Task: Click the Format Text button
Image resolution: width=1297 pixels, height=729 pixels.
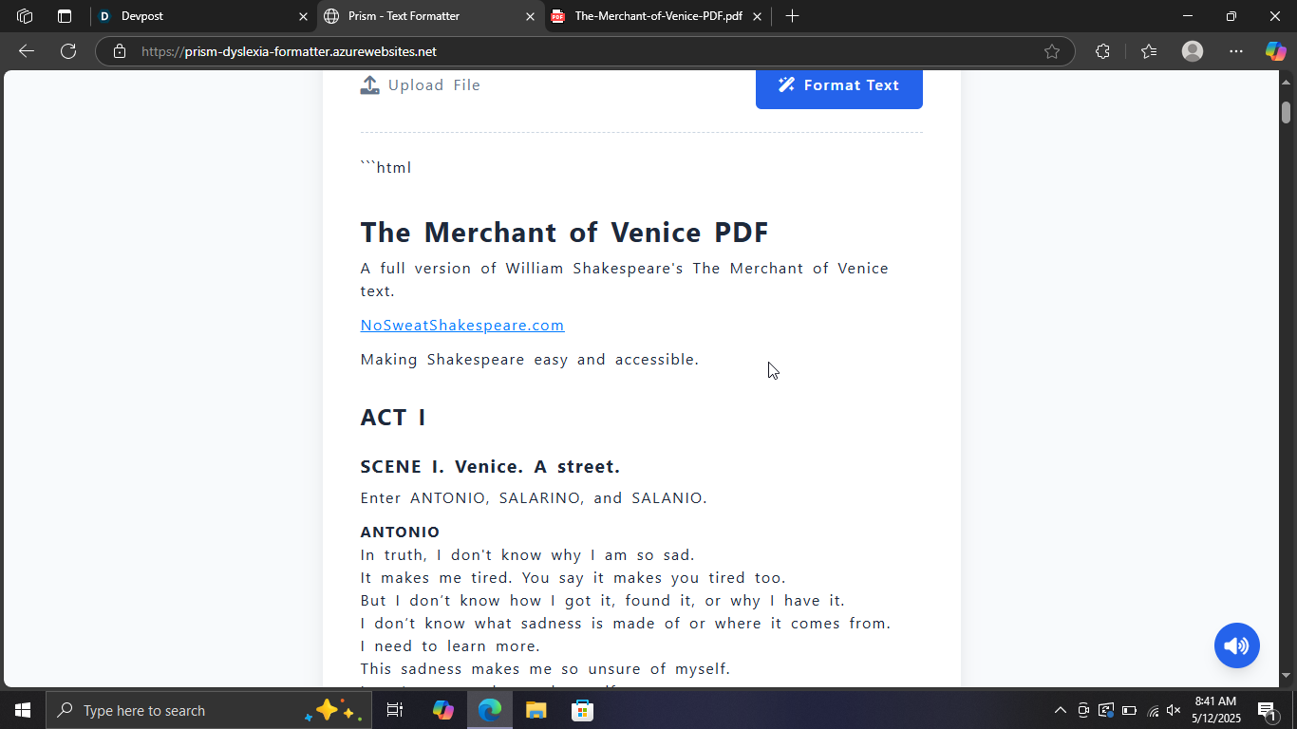Action: click(x=839, y=87)
